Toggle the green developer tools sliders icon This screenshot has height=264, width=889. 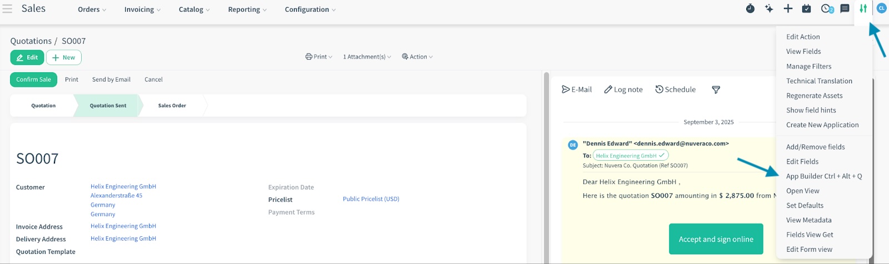pos(863,9)
